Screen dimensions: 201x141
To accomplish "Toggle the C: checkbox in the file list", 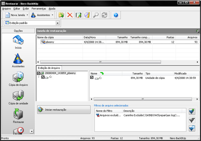I will (92, 77).
